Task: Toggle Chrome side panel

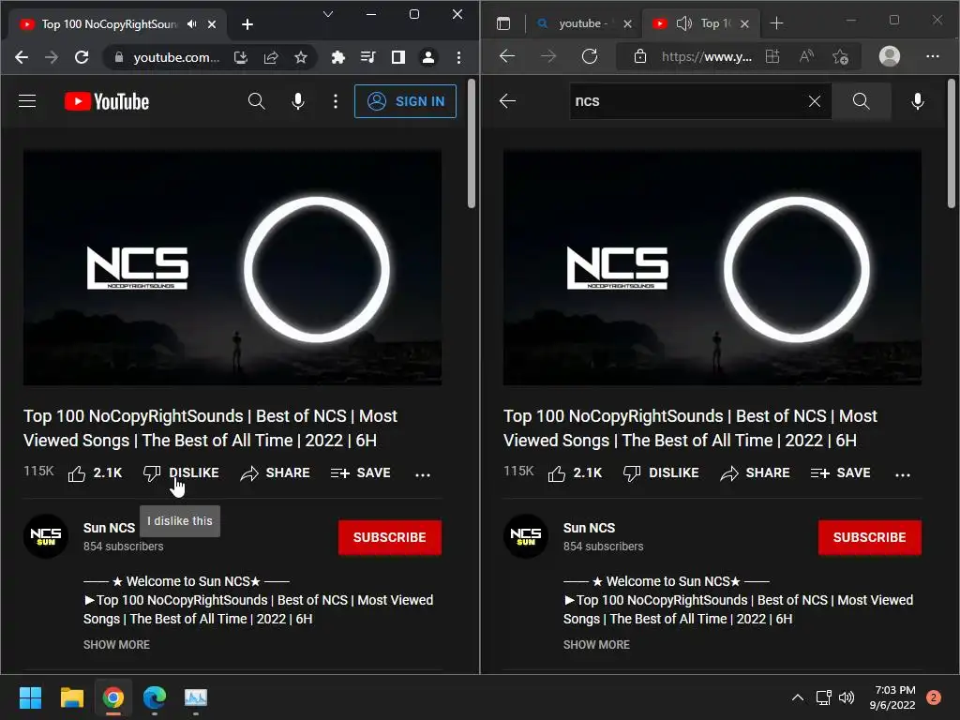Action: pos(397,57)
